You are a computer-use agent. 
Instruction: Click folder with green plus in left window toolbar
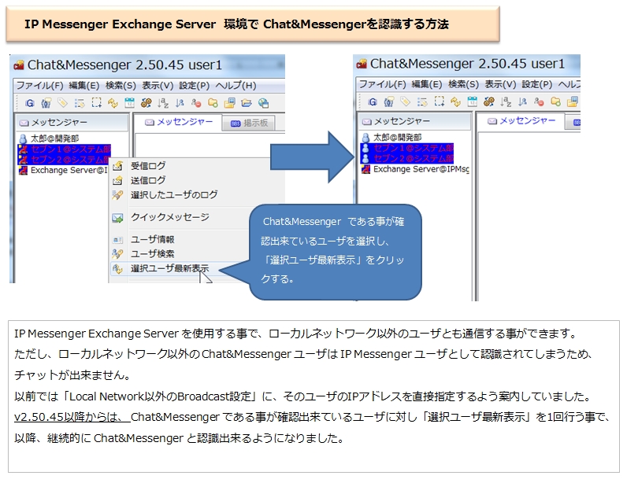213,103
